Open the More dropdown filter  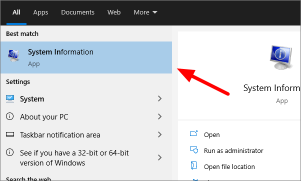[x=145, y=12]
